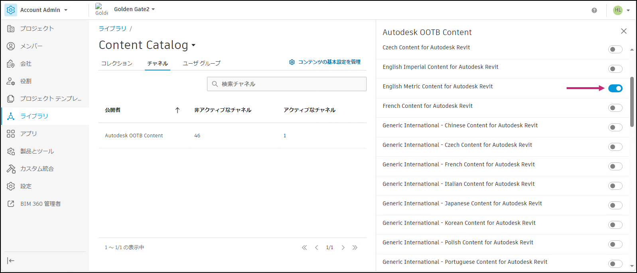The width and height of the screenshot is (637, 273).
Task: Switch to the チャネル tab
Action: tap(158, 63)
